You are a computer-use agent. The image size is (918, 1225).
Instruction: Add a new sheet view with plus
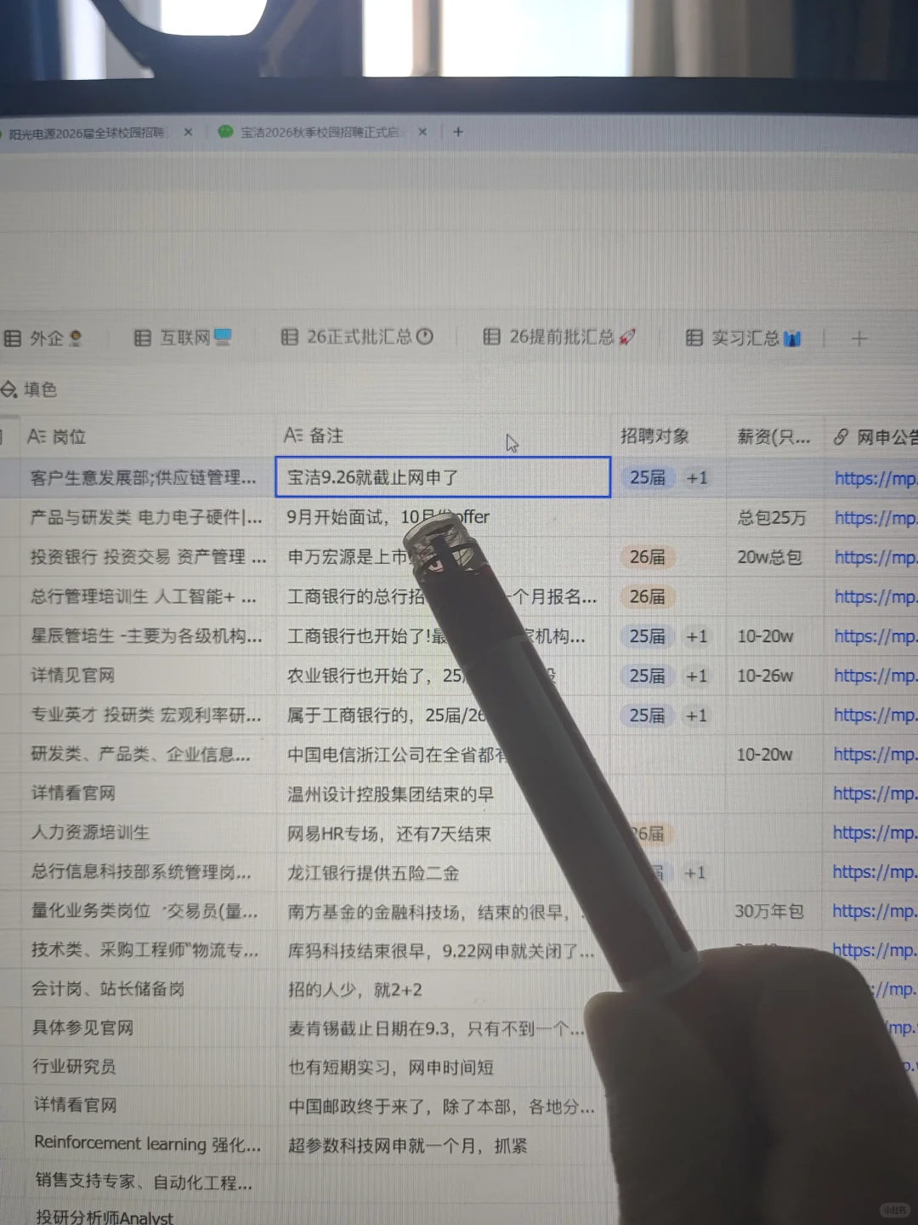(x=859, y=339)
